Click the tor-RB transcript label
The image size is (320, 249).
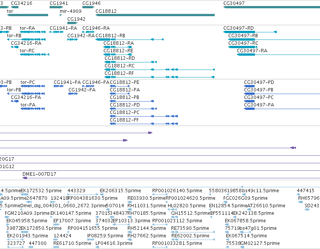14,36
